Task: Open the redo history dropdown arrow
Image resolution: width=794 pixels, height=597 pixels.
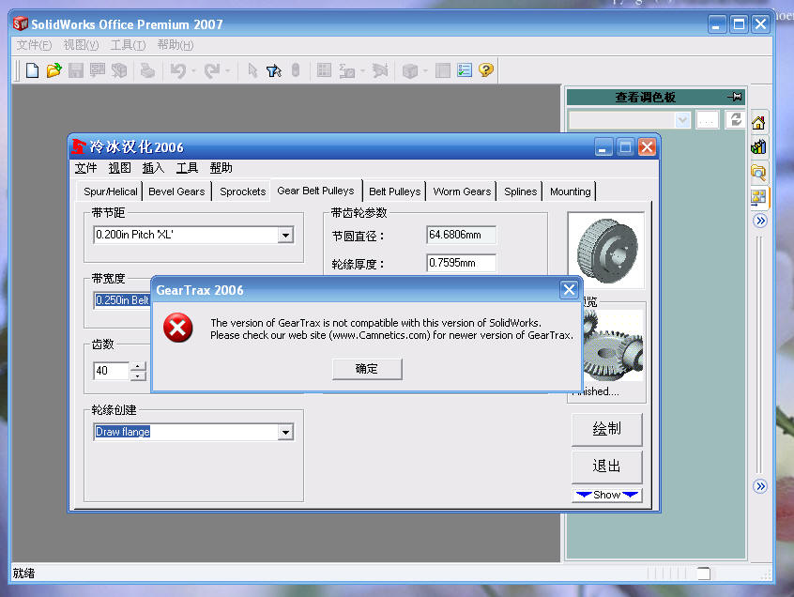Action: 228,71
